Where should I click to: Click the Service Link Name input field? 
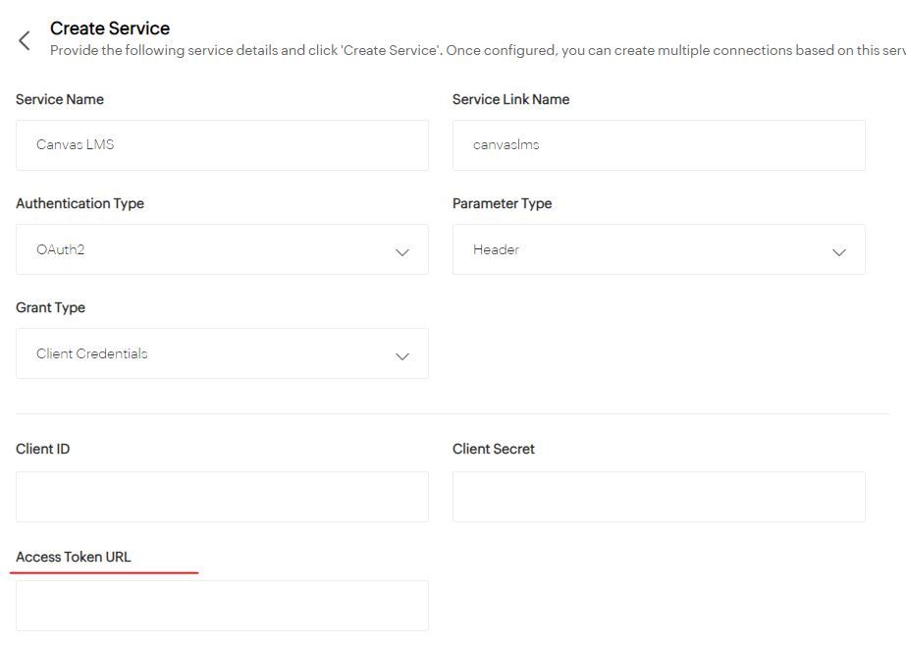point(658,145)
